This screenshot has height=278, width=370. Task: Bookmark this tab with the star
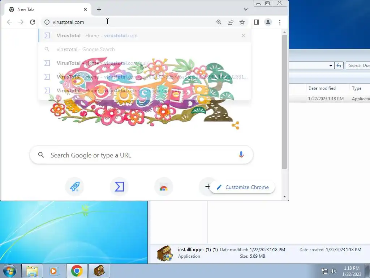click(242, 22)
